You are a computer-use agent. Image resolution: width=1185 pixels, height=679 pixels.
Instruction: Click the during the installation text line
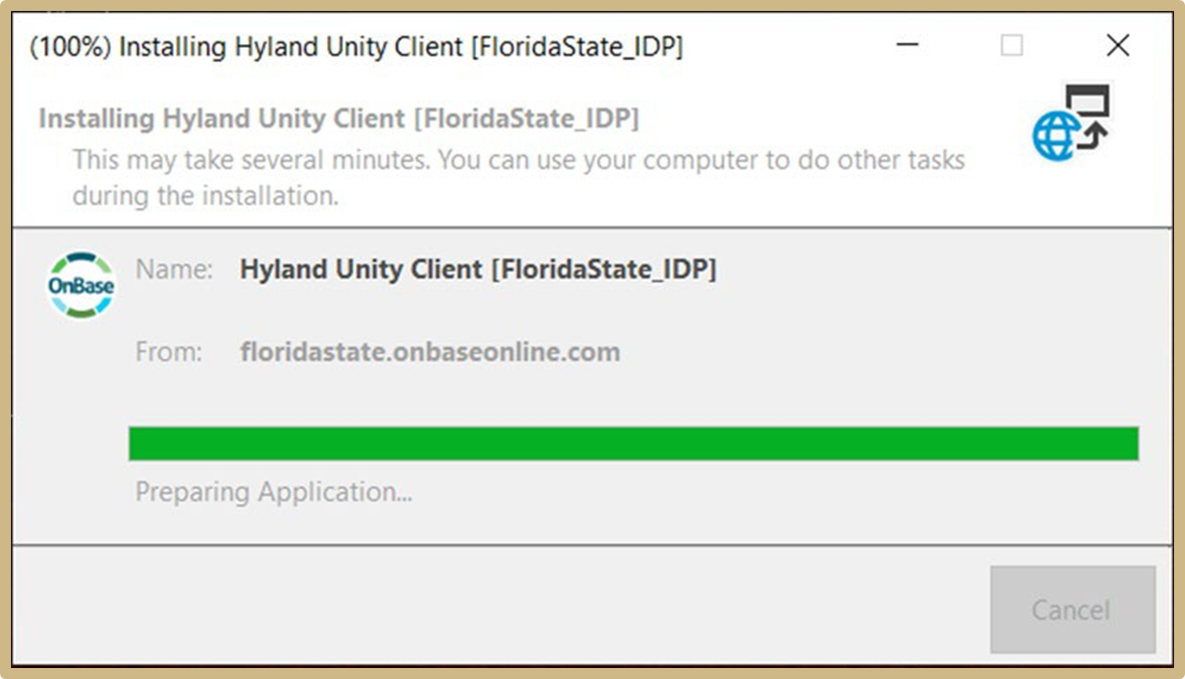(x=205, y=195)
